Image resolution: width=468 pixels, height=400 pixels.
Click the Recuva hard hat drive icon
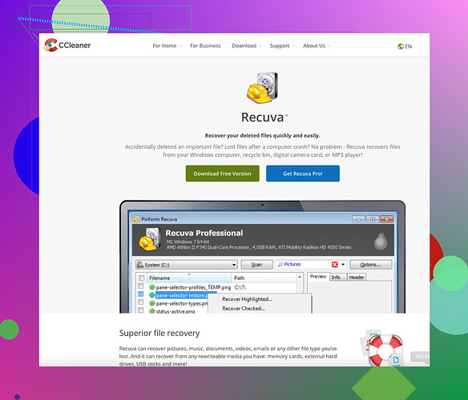coord(263,88)
